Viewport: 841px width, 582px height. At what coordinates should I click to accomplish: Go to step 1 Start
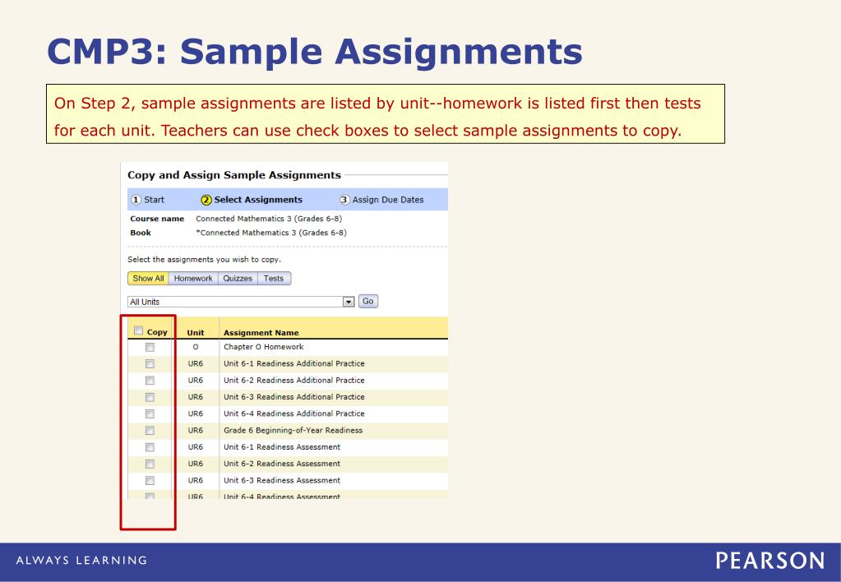[148, 200]
